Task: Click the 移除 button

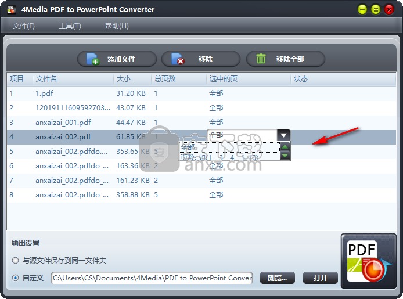Action: pos(201,59)
